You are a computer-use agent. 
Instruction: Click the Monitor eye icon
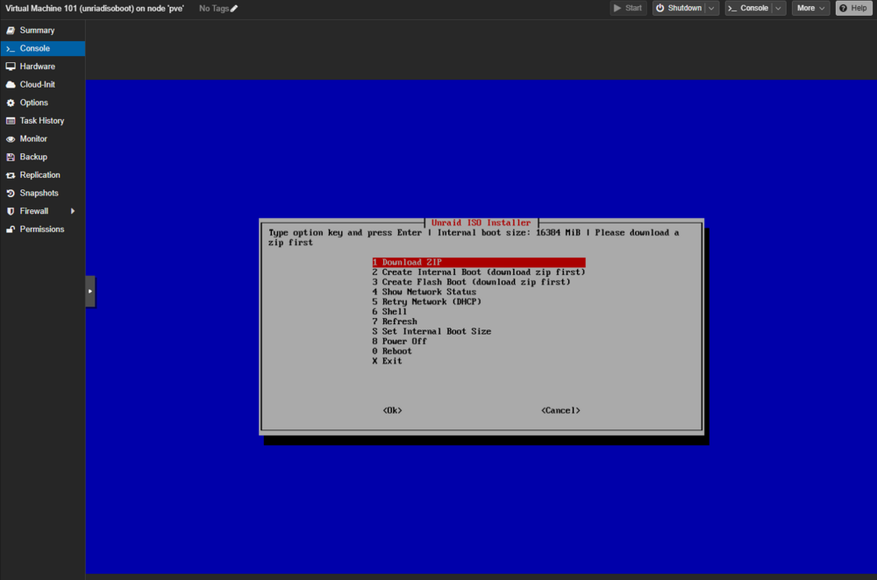point(11,138)
